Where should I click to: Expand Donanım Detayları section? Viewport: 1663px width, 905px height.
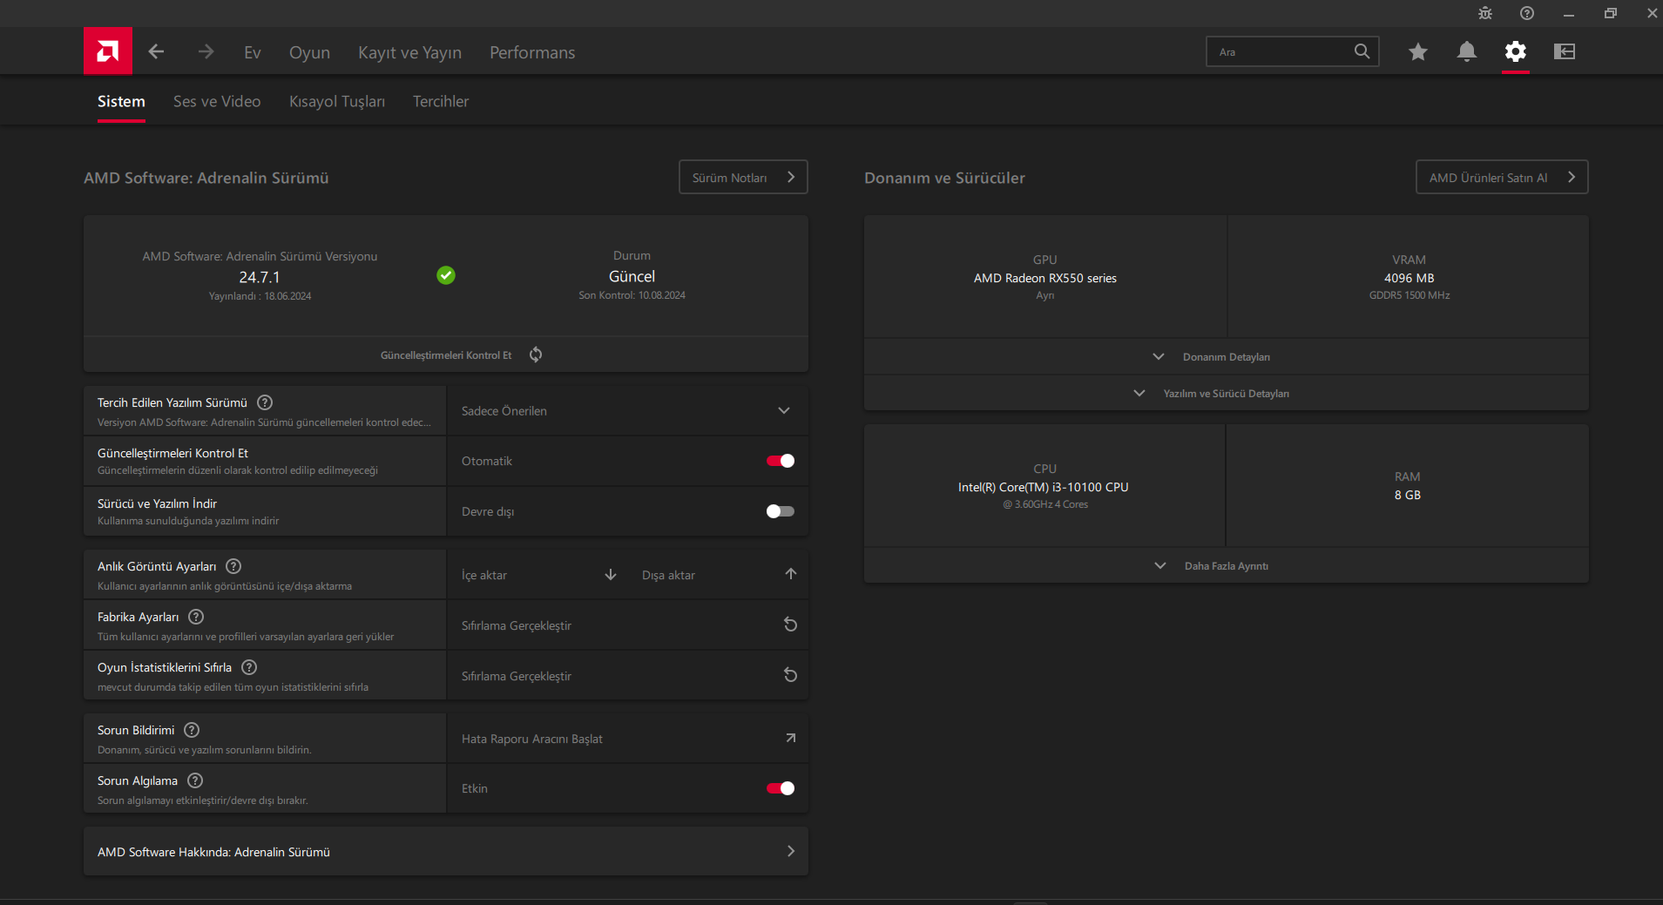(x=1226, y=357)
